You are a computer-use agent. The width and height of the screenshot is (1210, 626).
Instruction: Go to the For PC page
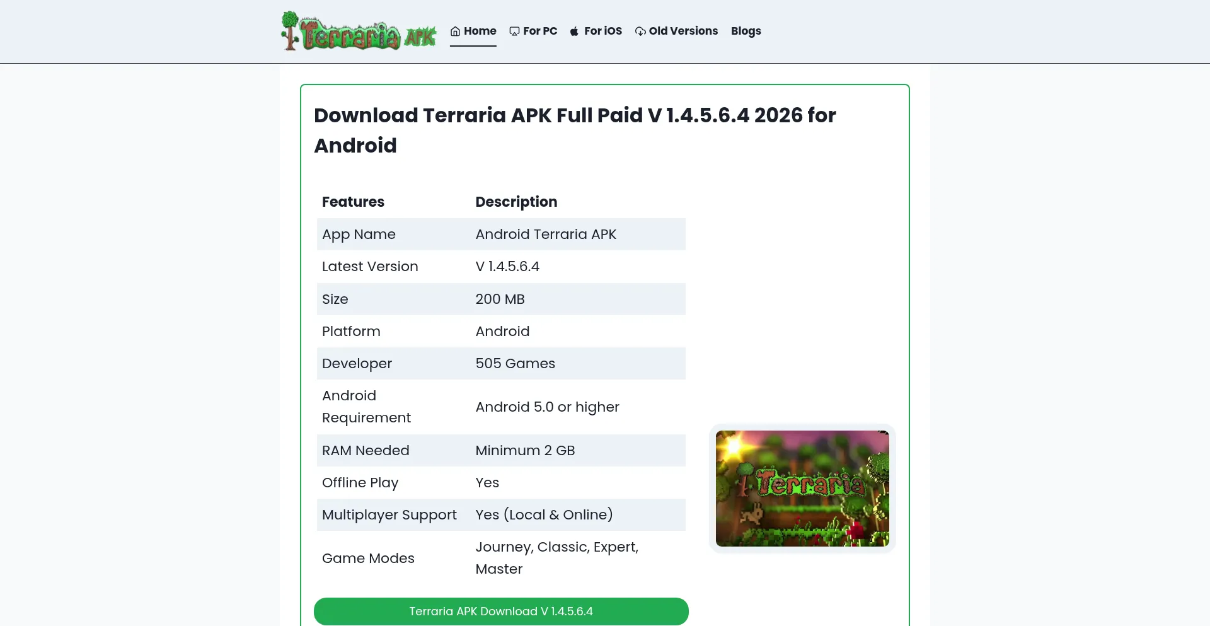pyautogui.click(x=533, y=31)
